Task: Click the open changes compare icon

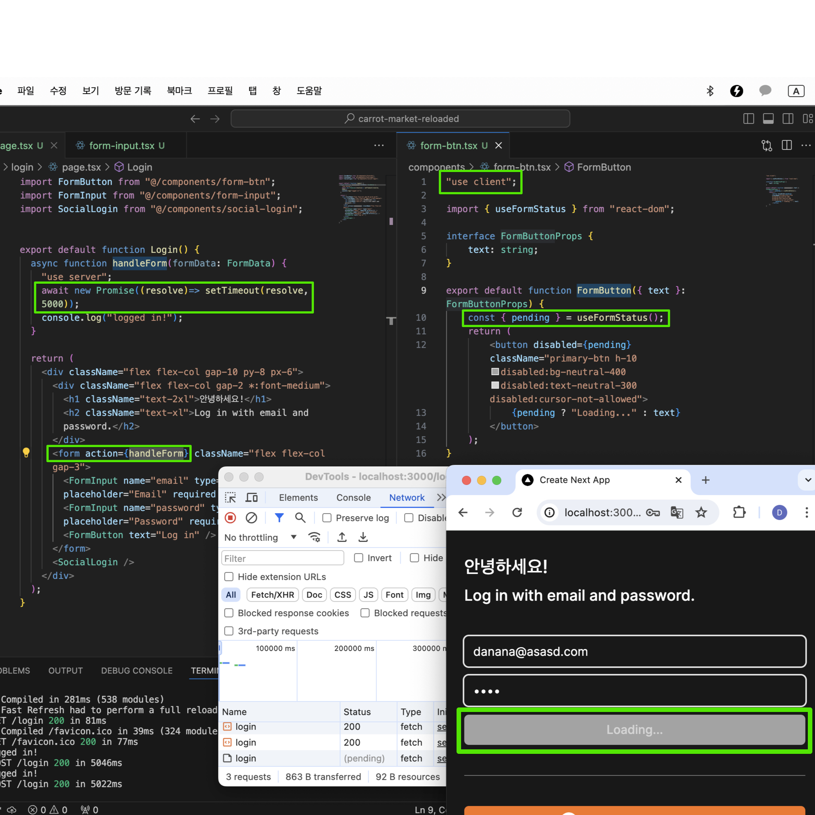Action: tap(766, 146)
